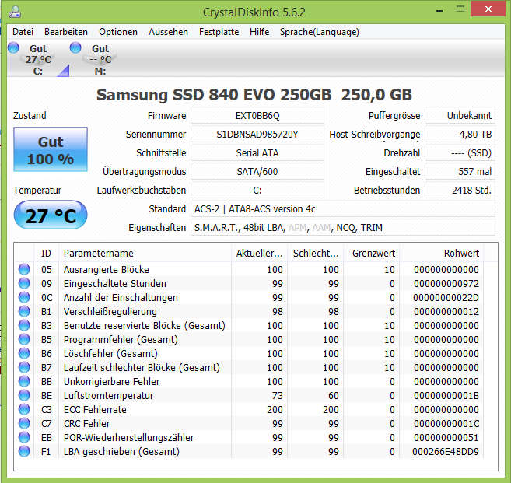Click status orb of LBA geschrieben row
511x483 pixels.
pyautogui.click(x=24, y=451)
